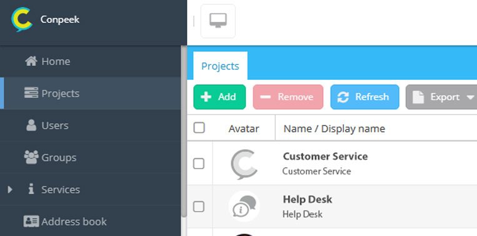Open Address book in sidebar
This screenshot has height=236, width=477.
[90, 222]
